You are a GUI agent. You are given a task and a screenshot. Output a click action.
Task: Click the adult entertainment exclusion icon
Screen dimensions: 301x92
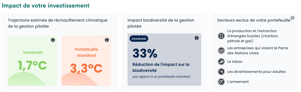221,72
